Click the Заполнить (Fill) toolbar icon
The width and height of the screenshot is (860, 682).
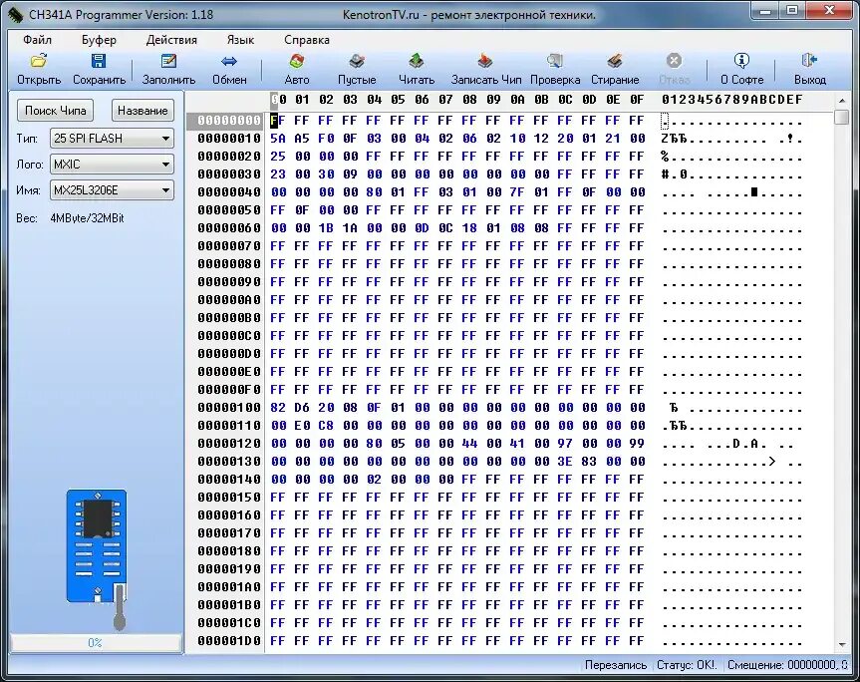click(x=168, y=61)
